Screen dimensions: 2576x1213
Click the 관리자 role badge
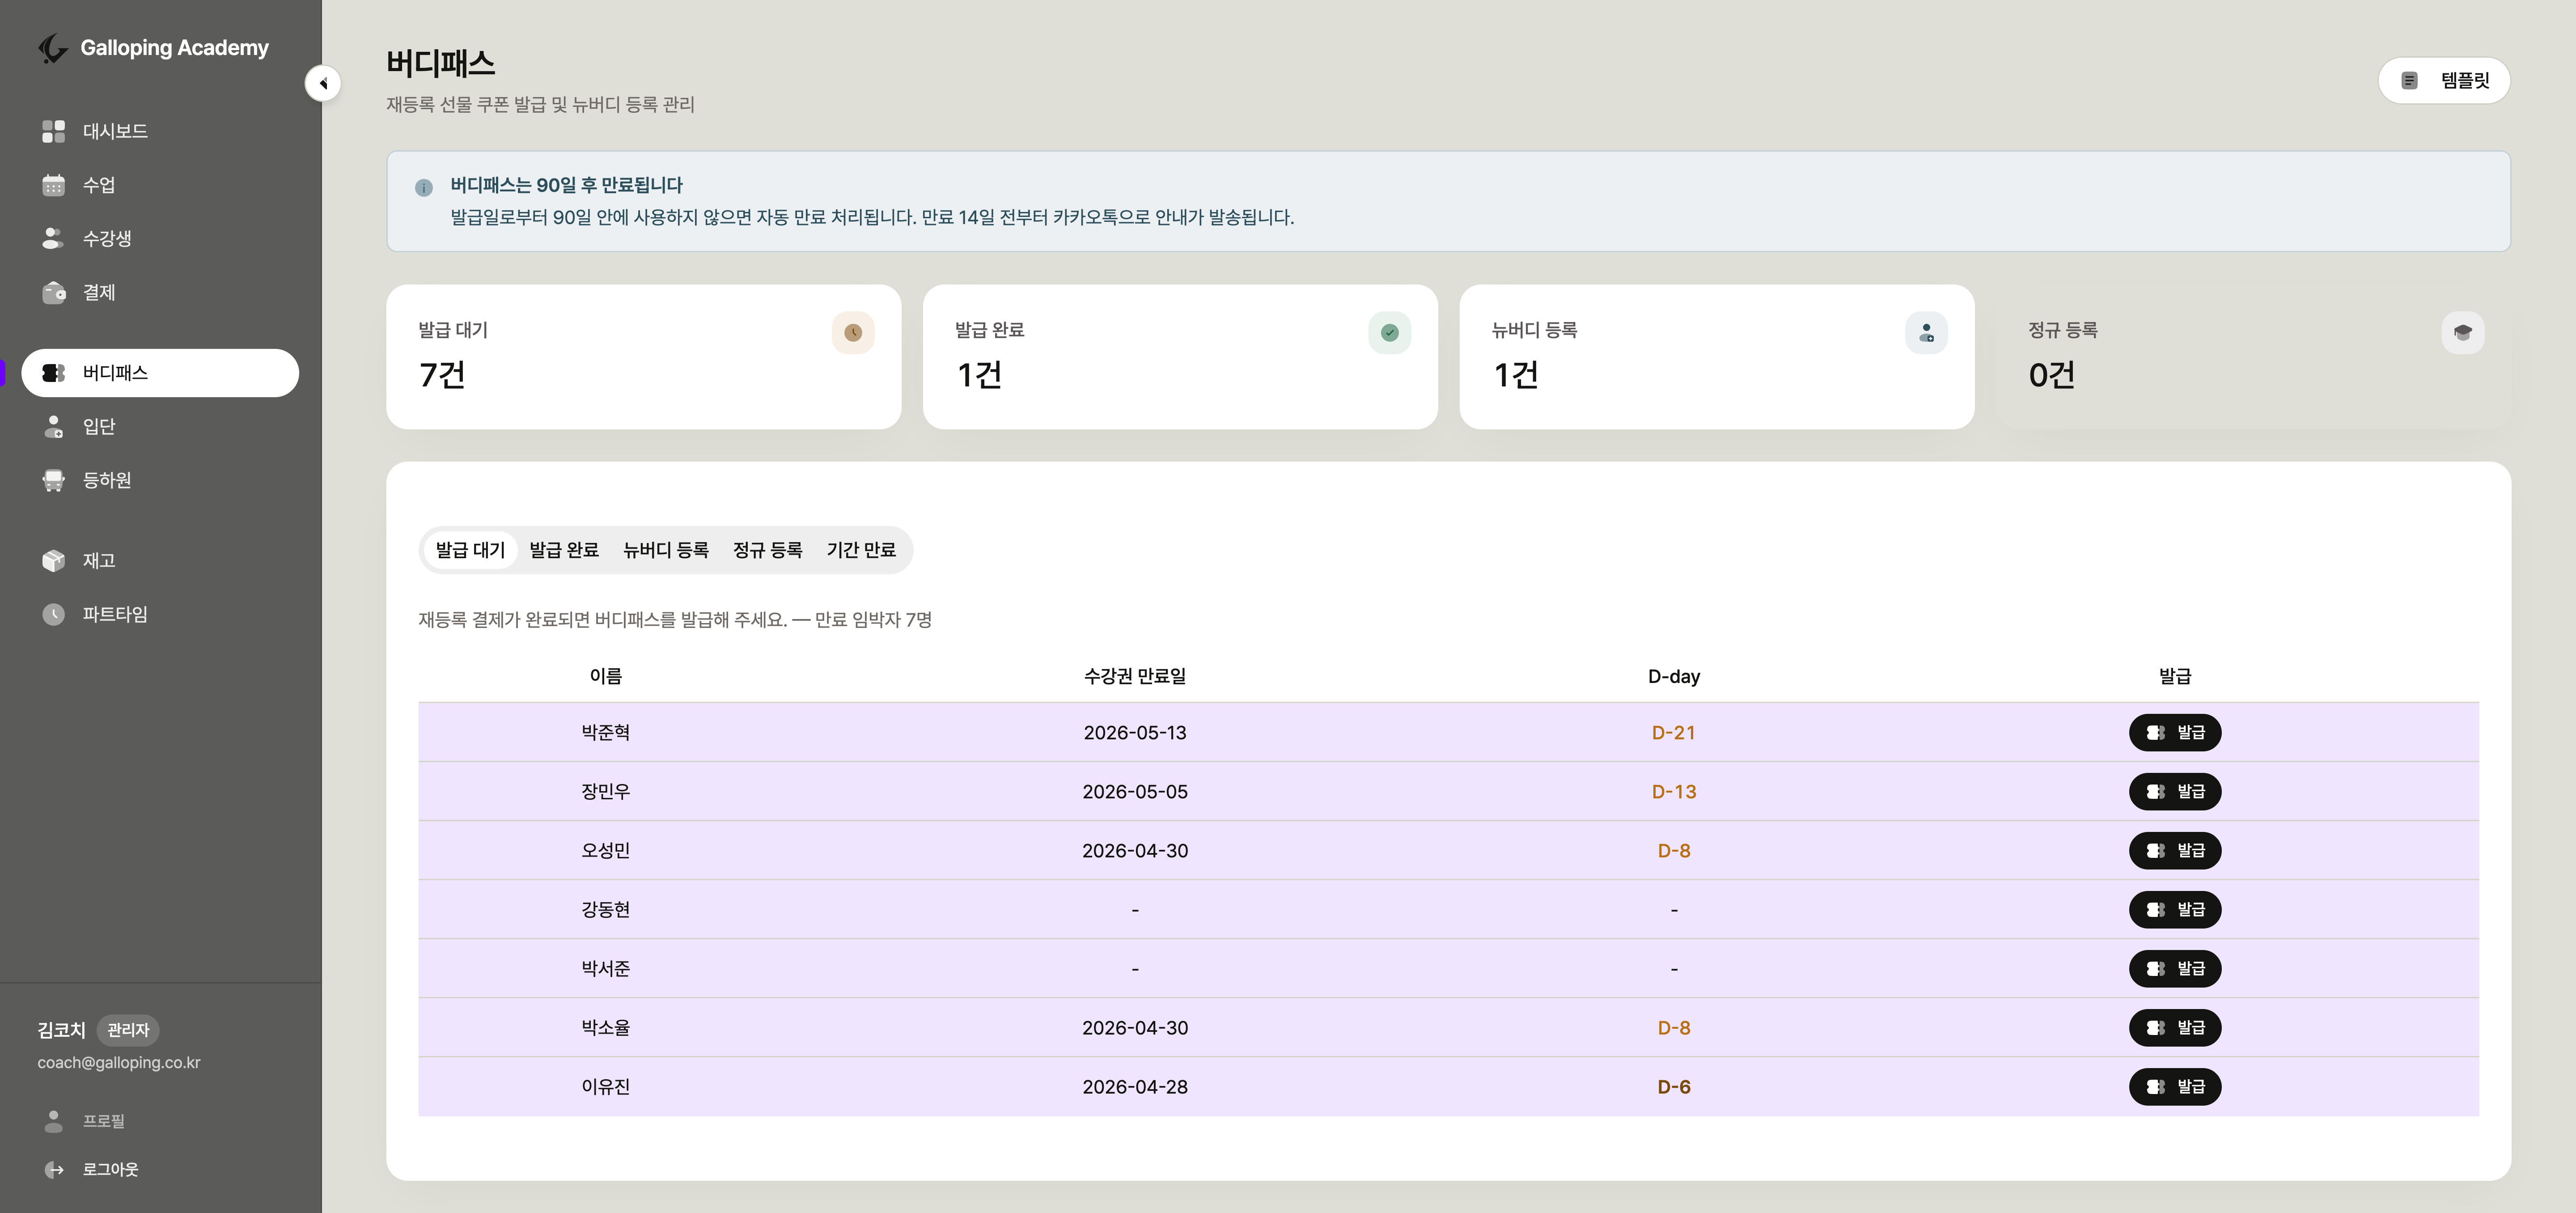128,1030
